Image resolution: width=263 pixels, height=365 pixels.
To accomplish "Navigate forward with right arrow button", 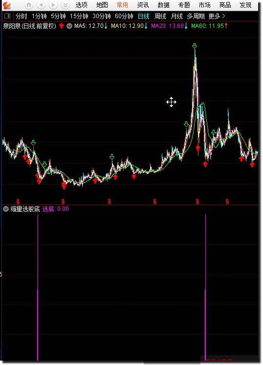I will (53, 5).
